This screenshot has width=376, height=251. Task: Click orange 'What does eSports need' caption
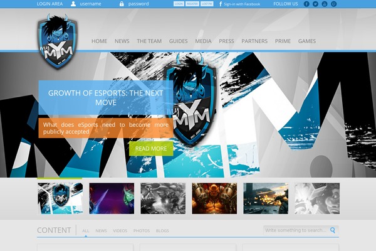(x=106, y=128)
